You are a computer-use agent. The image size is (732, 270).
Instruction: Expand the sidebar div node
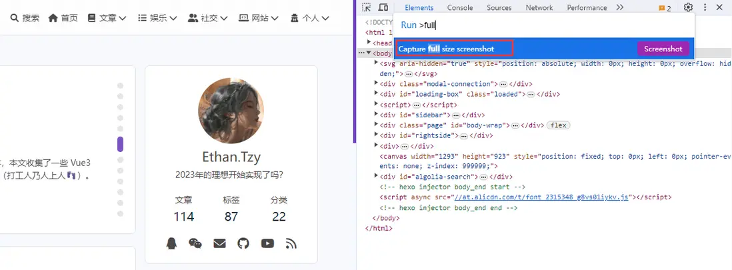(x=376, y=114)
